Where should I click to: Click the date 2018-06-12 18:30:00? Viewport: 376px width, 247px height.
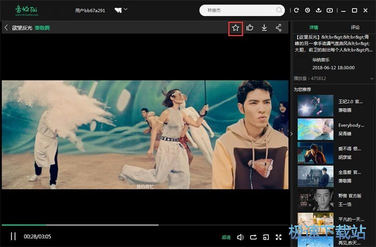[333, 68]
